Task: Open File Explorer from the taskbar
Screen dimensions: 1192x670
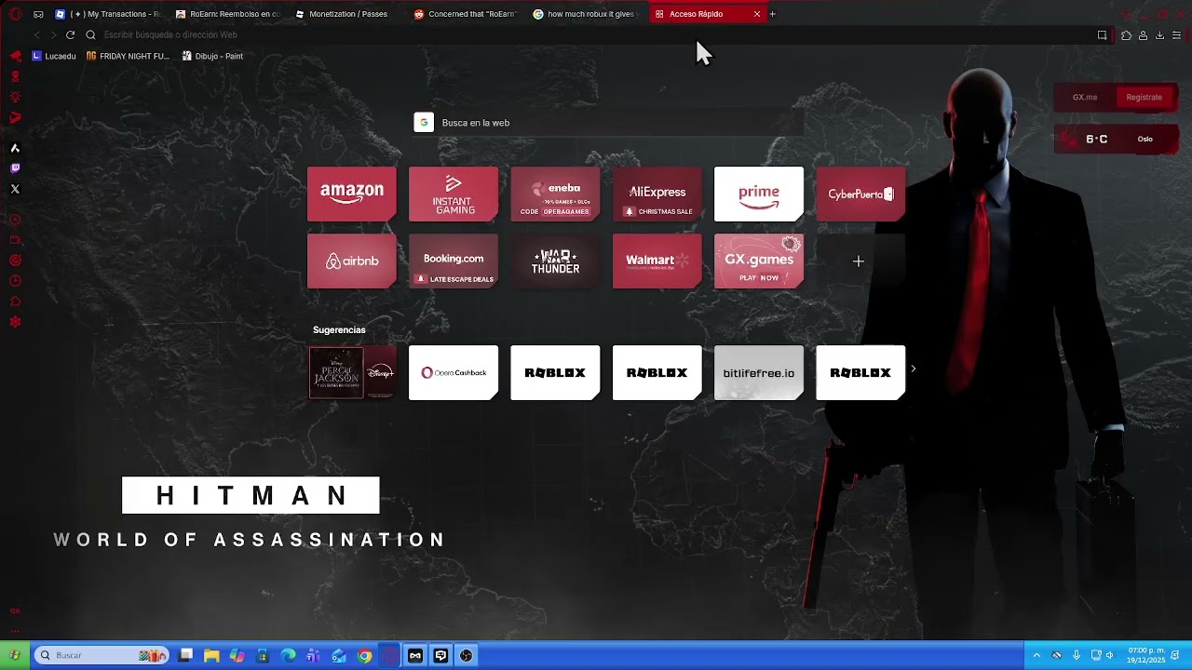Action: (211, 656)
